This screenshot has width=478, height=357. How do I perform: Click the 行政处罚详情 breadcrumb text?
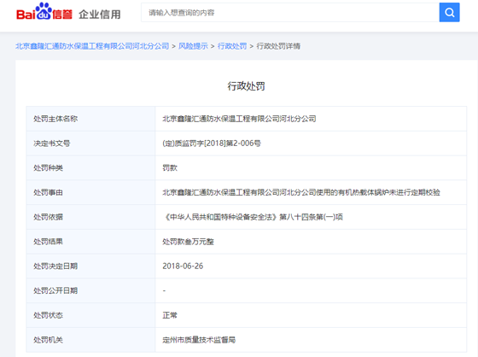pyautogui.click(x=278, y=46)
